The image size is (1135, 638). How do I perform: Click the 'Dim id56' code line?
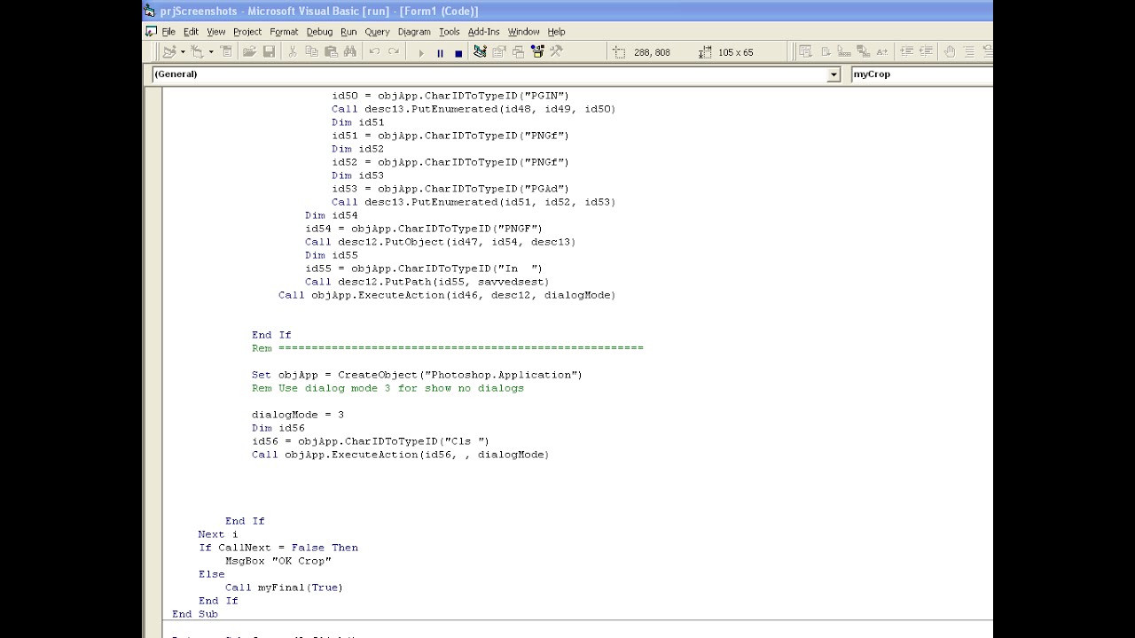pos(278,428)
